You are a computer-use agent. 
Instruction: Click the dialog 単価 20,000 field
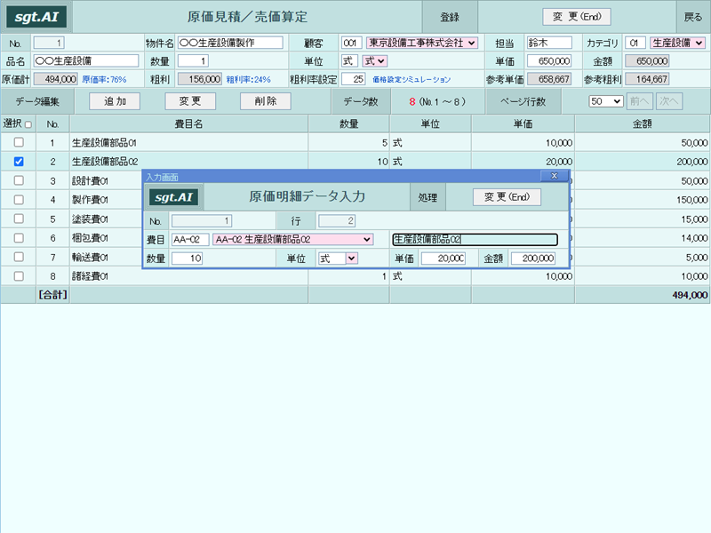pos(443,259)
